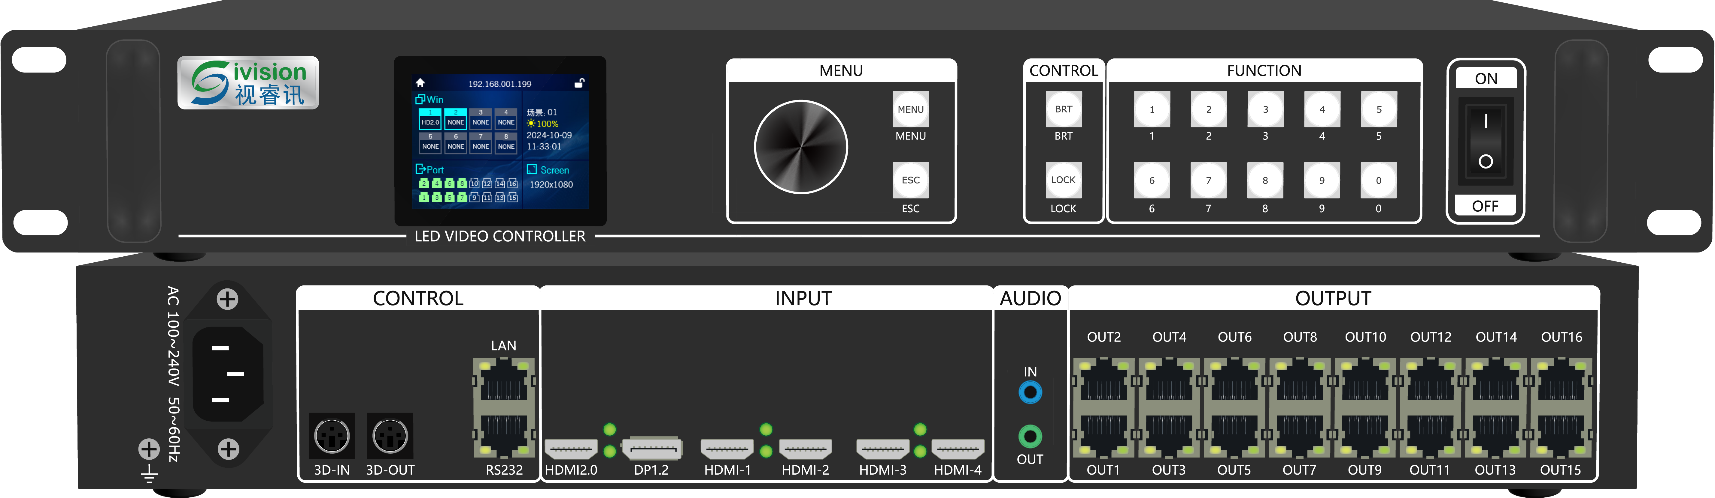Click the OUT9 ethernet output port

click(x=1365, y=433)
